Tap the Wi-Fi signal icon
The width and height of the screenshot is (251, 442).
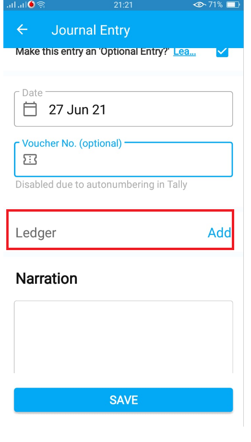click(x=41, y=5)
